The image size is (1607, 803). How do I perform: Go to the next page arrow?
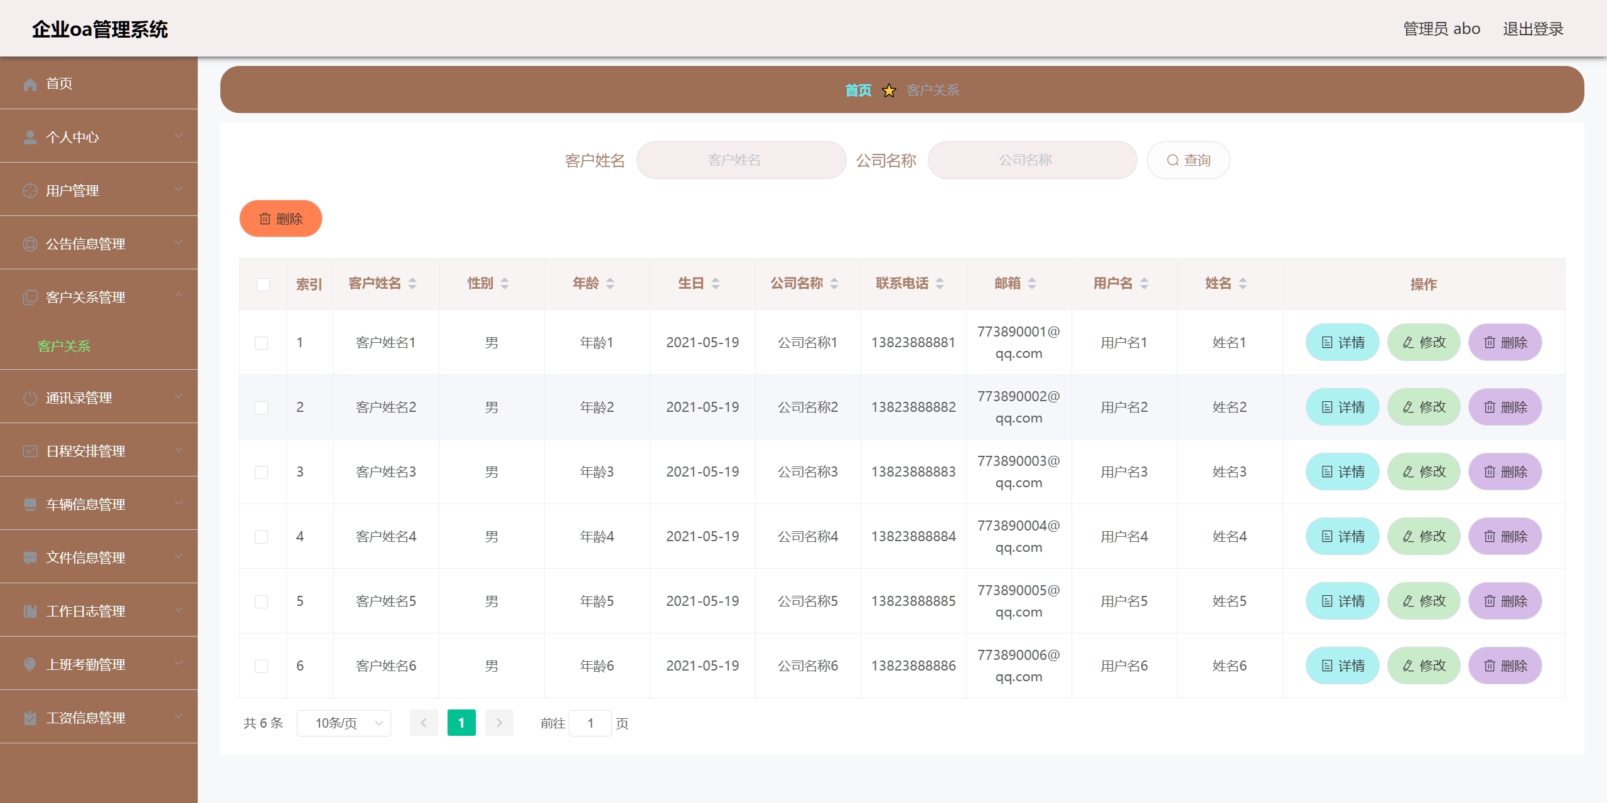coord(499,723)
